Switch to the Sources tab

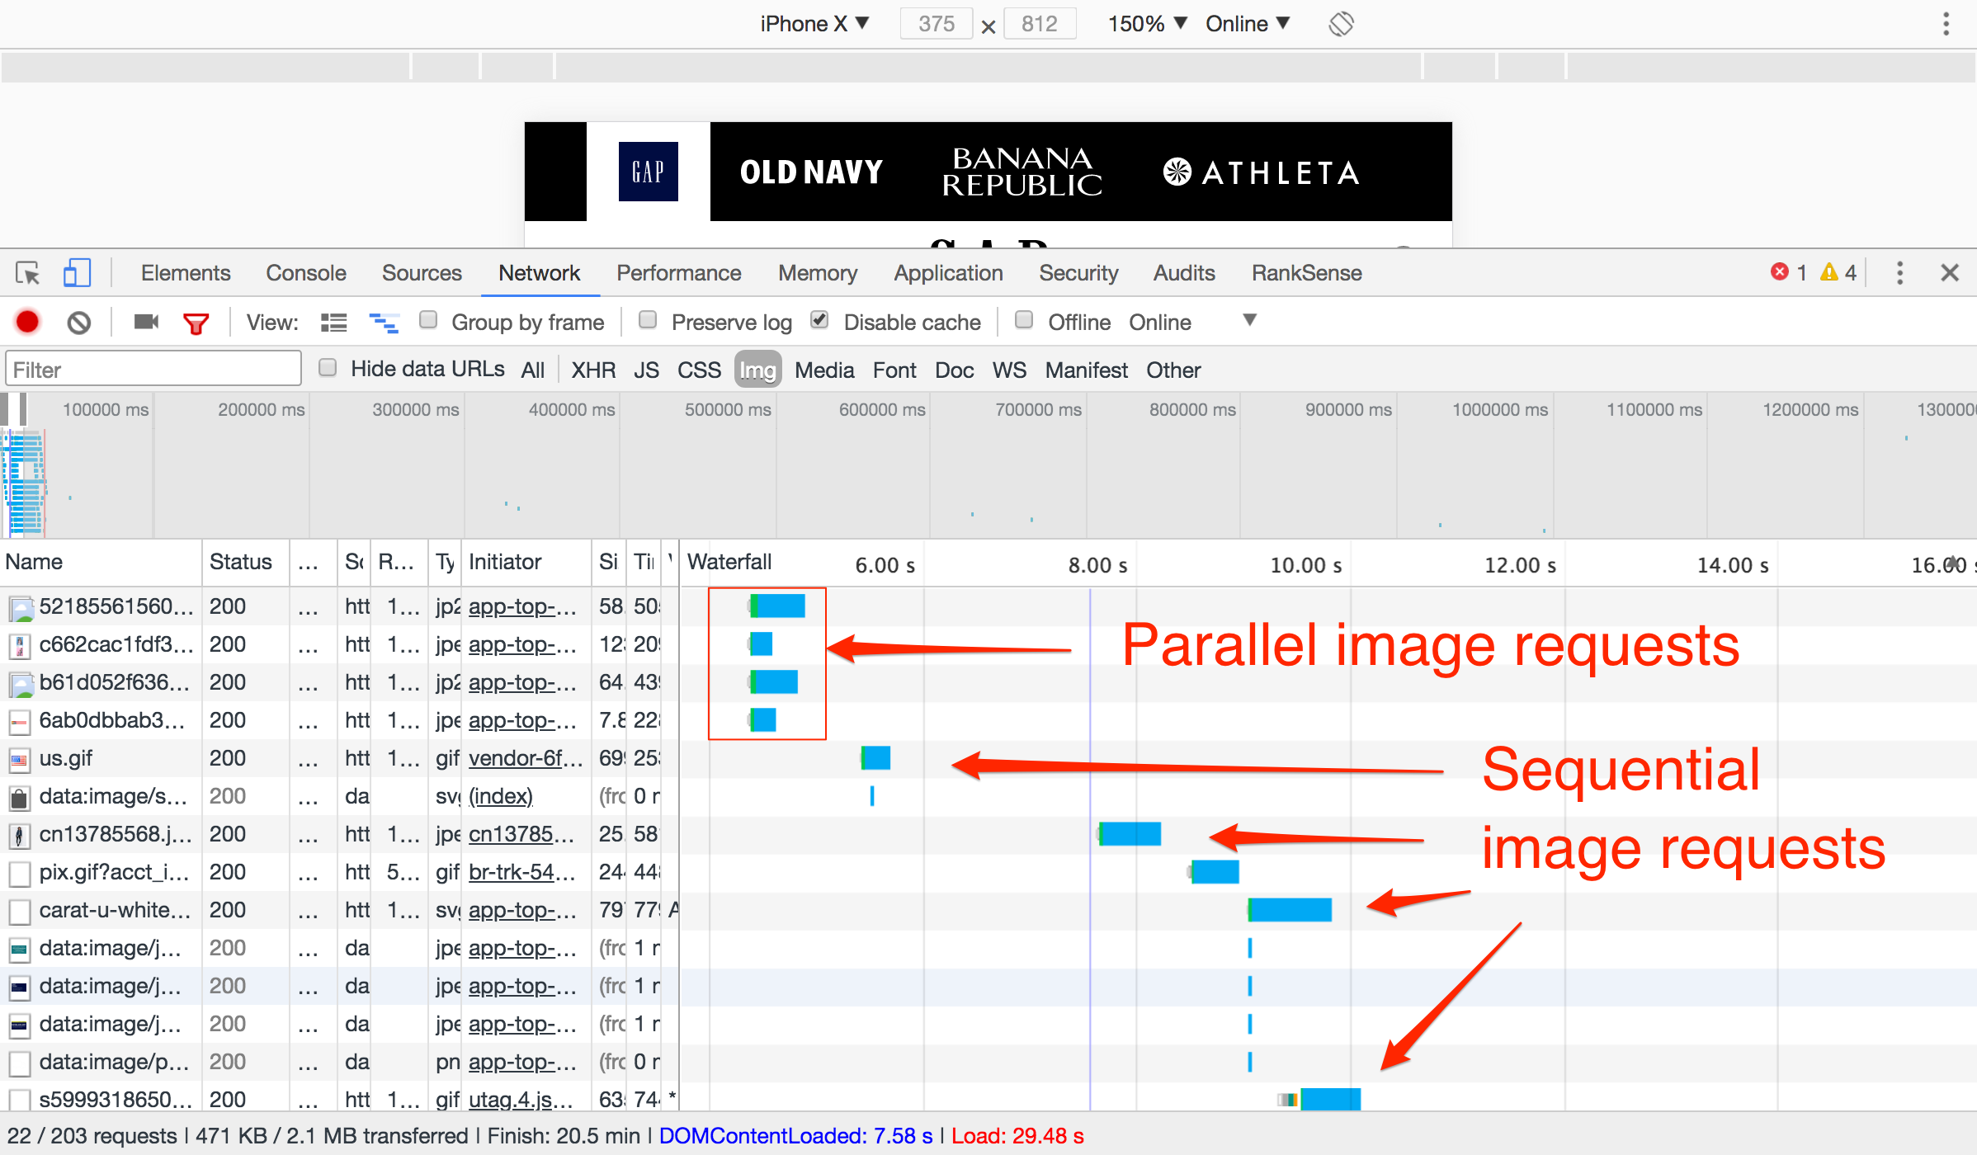[x=422, y=273]
